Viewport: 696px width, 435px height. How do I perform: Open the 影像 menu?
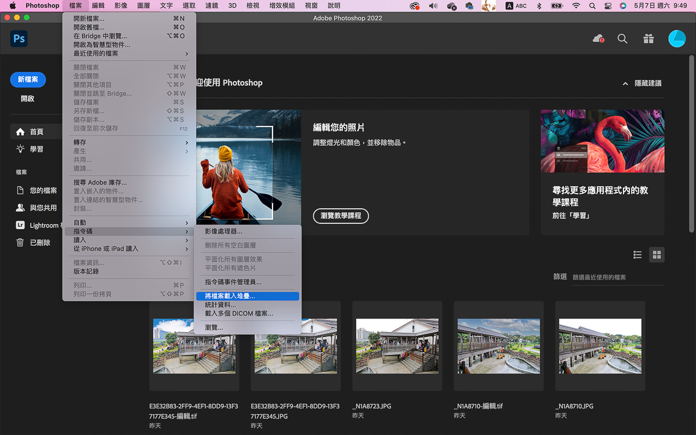pos(121,6)
